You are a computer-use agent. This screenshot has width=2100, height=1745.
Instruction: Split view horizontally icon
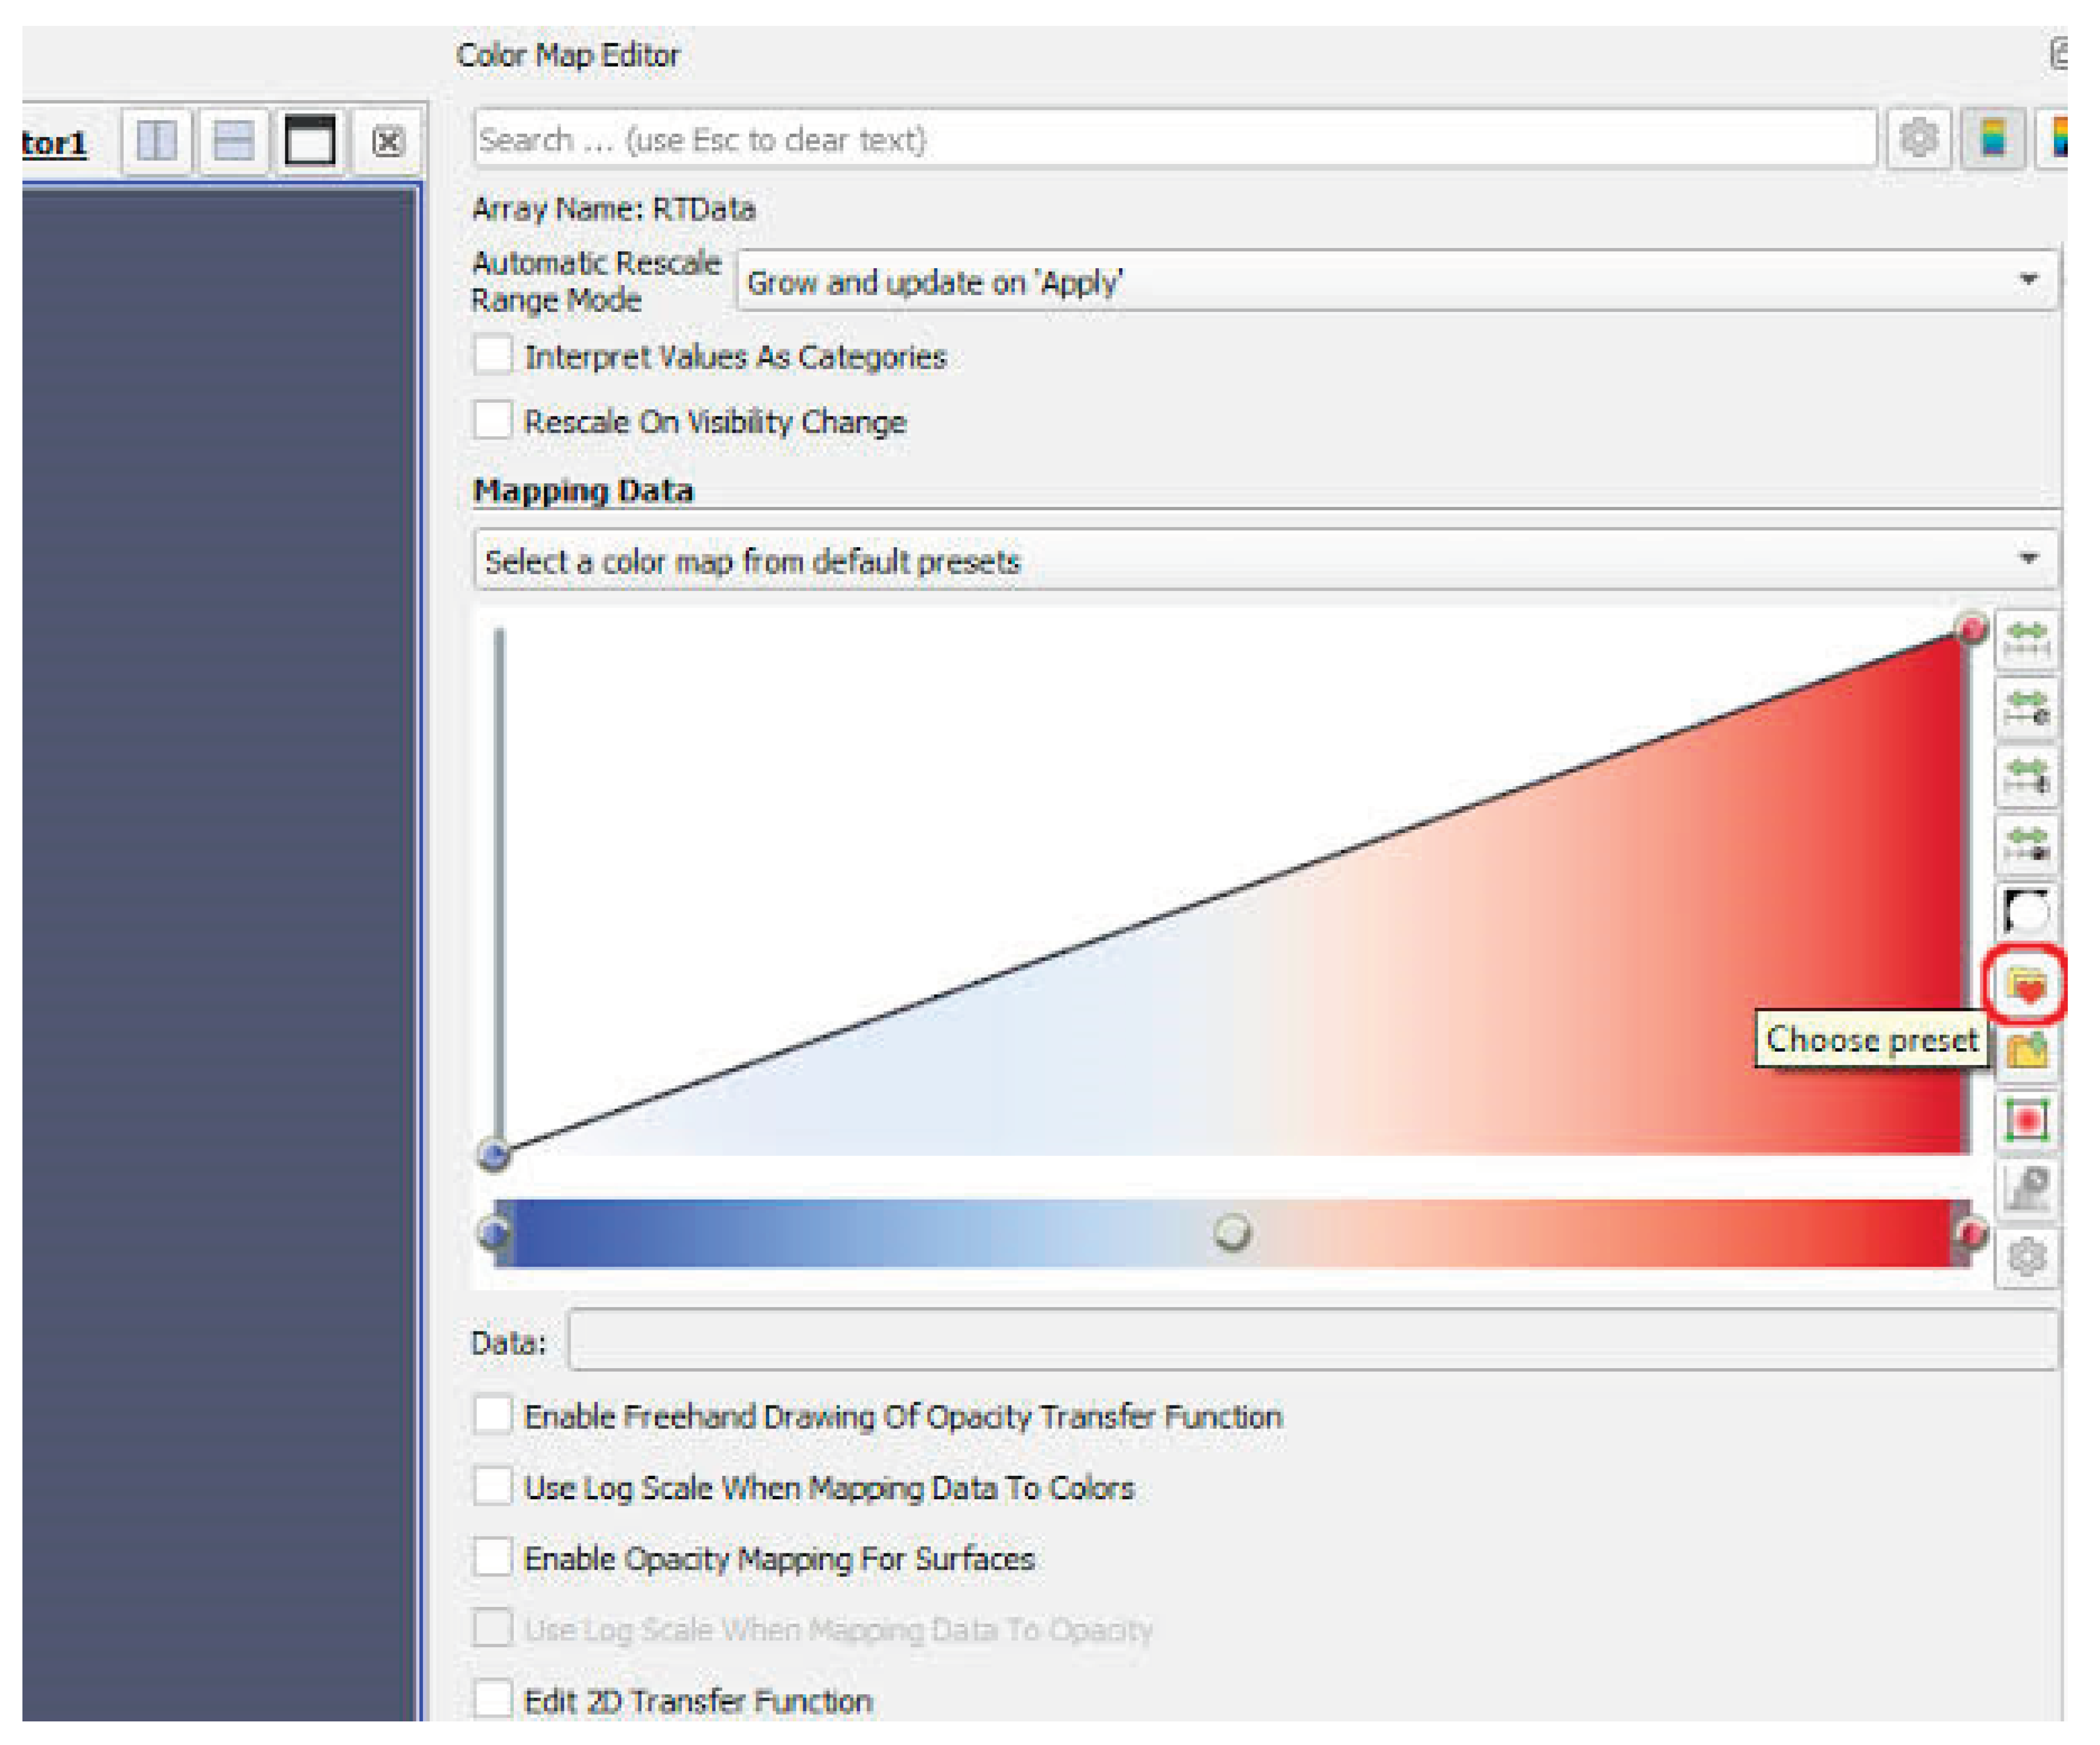click(x=156, y=141)
